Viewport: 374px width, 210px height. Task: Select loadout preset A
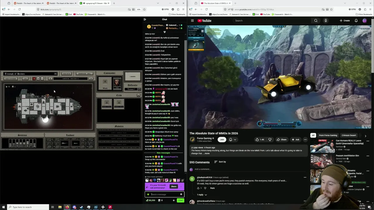[34, 79]
